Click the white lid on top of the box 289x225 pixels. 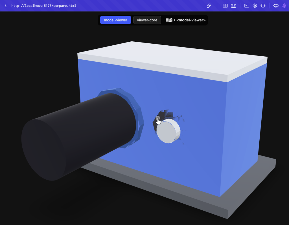tap(172, 59)
